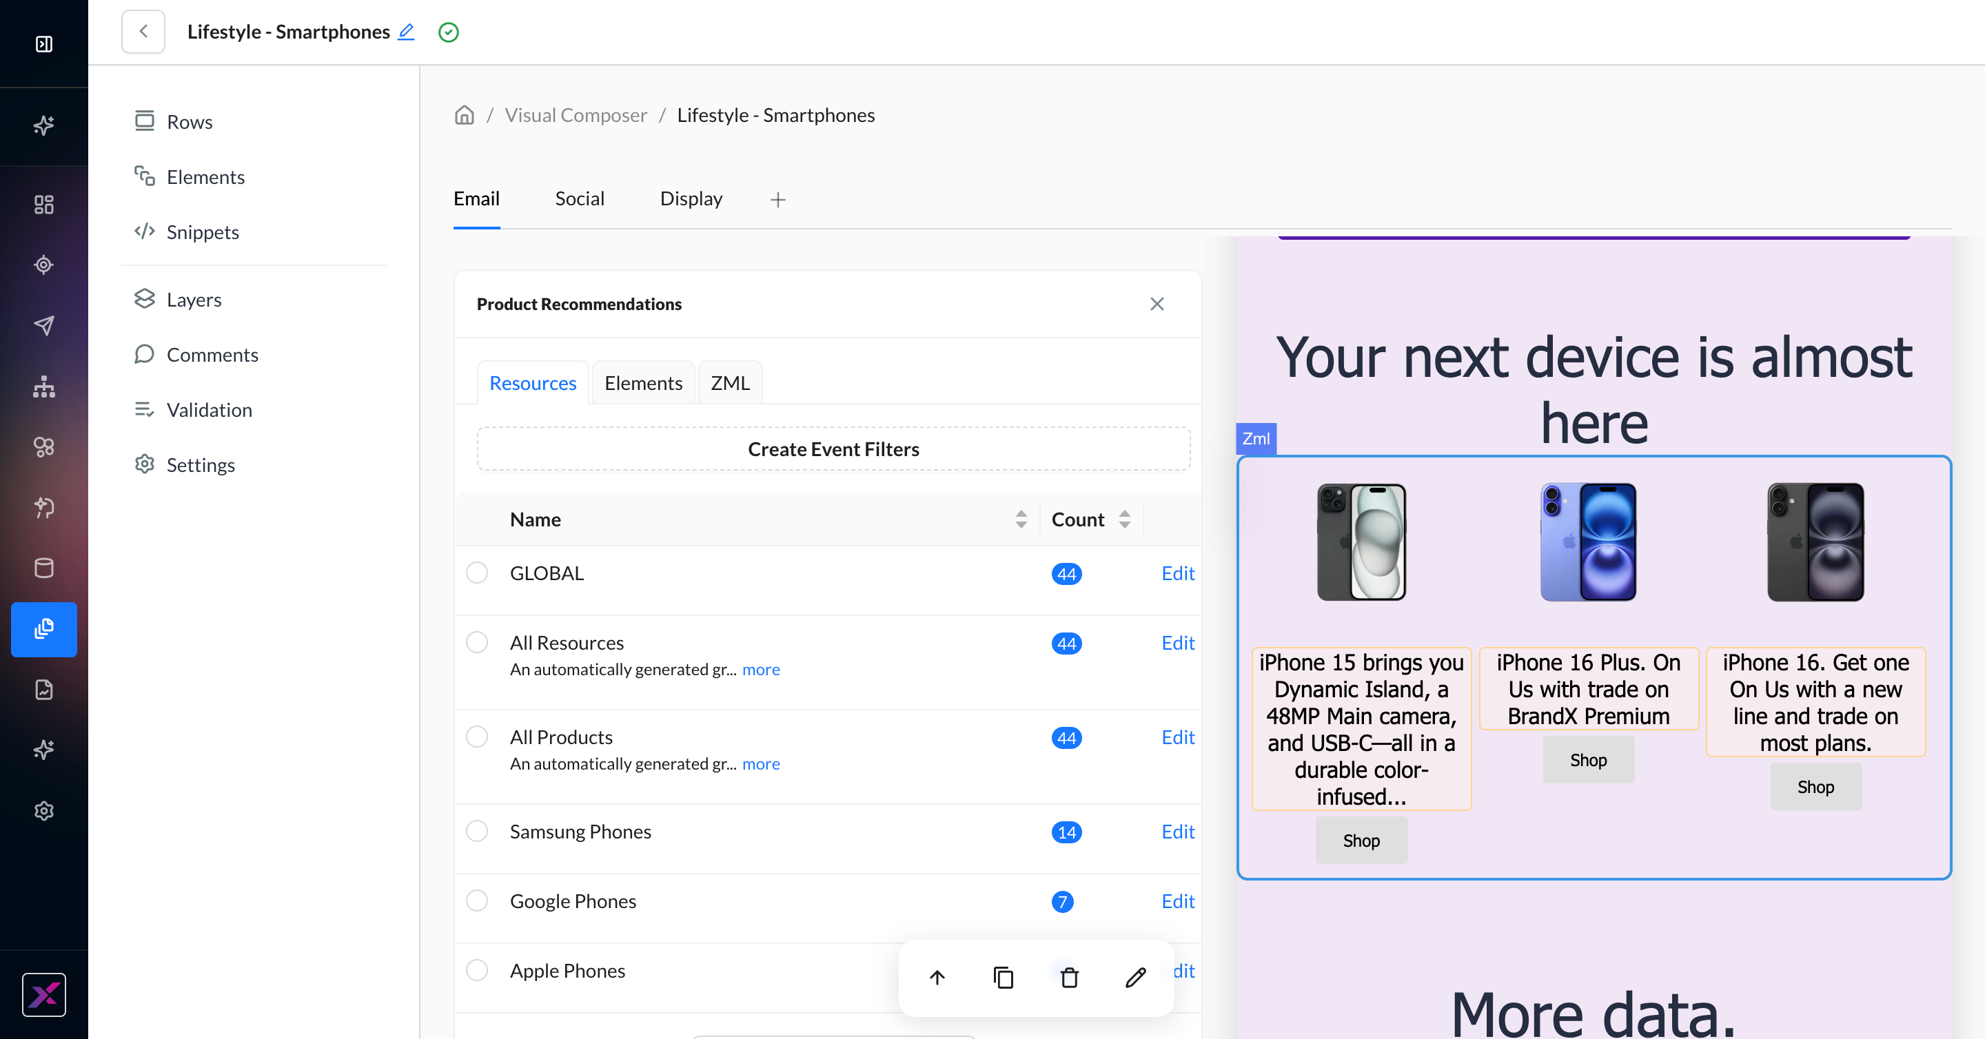The image size is (1985, 1039).
Task: Click the iPhone 16 Plus product image
Action: (1588, 542)
